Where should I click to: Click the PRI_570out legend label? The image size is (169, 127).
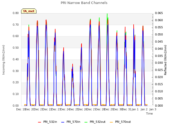pos(123,122)
